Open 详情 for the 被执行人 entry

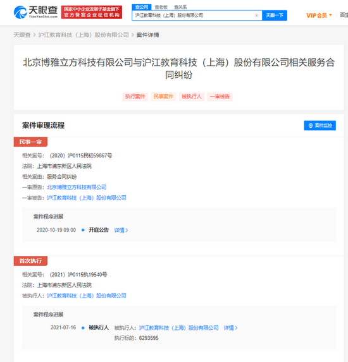pos(230,328)
